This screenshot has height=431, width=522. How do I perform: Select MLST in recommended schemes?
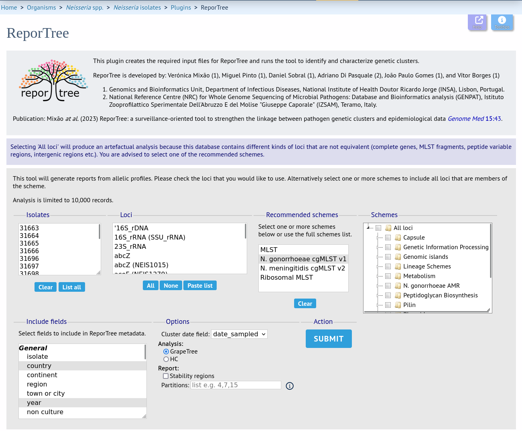pyautogui.click(x=303, y=250)
